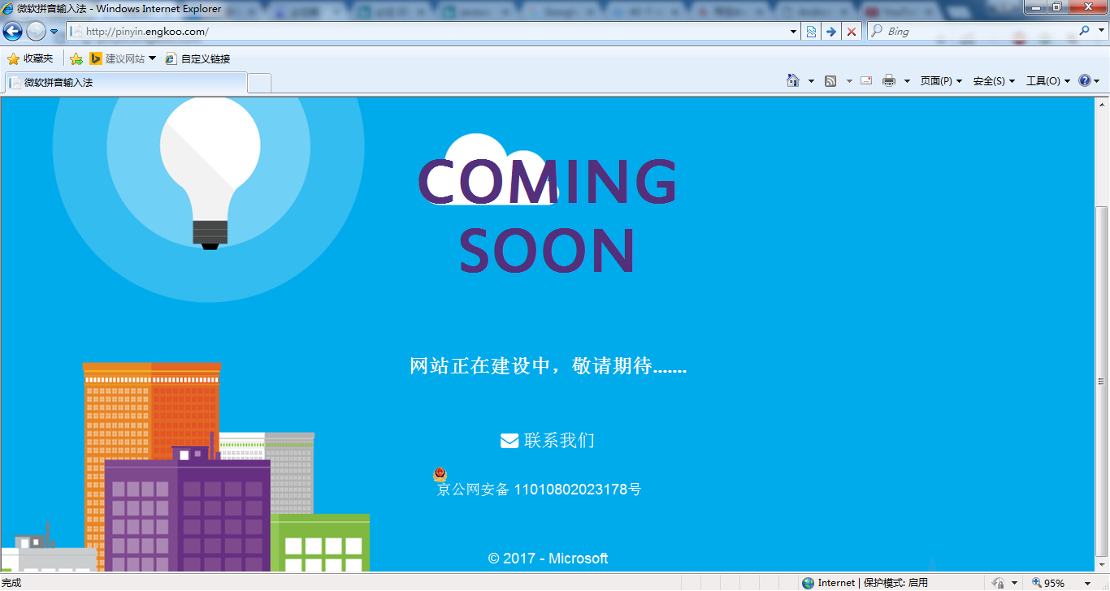
Task: Click the blue Go/Refresh arrow icon
Action: point(830,32)
